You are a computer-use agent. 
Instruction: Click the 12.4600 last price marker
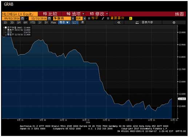point(182,99)
